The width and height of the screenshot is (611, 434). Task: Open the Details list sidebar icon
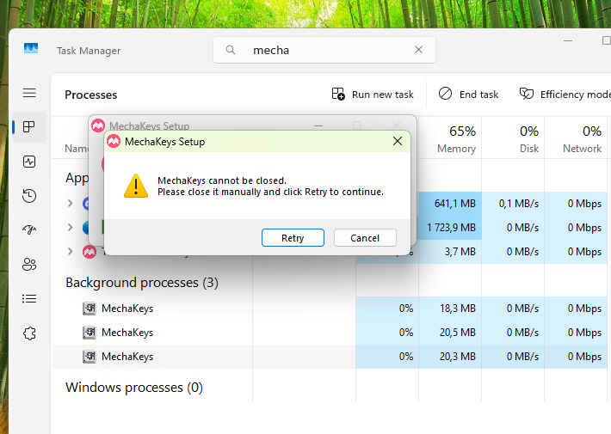point(29,299)
